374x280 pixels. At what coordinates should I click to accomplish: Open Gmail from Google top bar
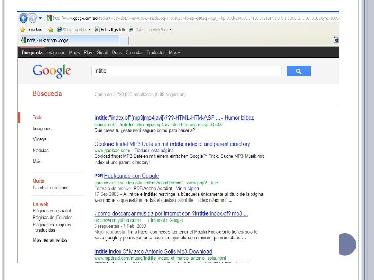pos(102,53)
